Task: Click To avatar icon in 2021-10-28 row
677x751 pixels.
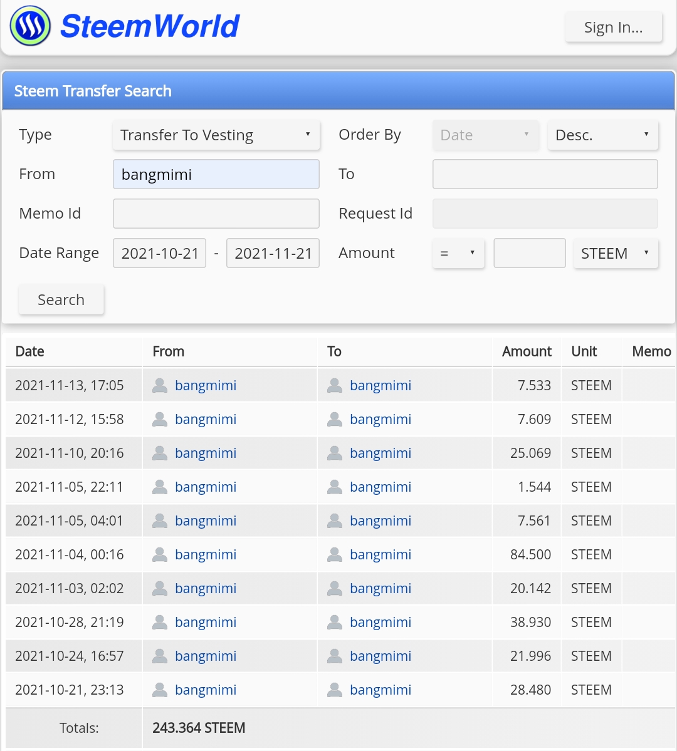Action: [335, 622]
